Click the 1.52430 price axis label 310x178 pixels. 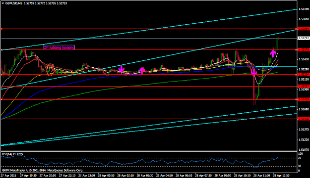pos(304,59)
